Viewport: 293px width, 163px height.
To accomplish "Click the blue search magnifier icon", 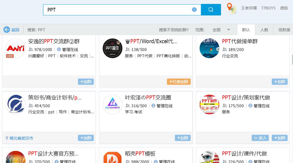I will 211,9.
